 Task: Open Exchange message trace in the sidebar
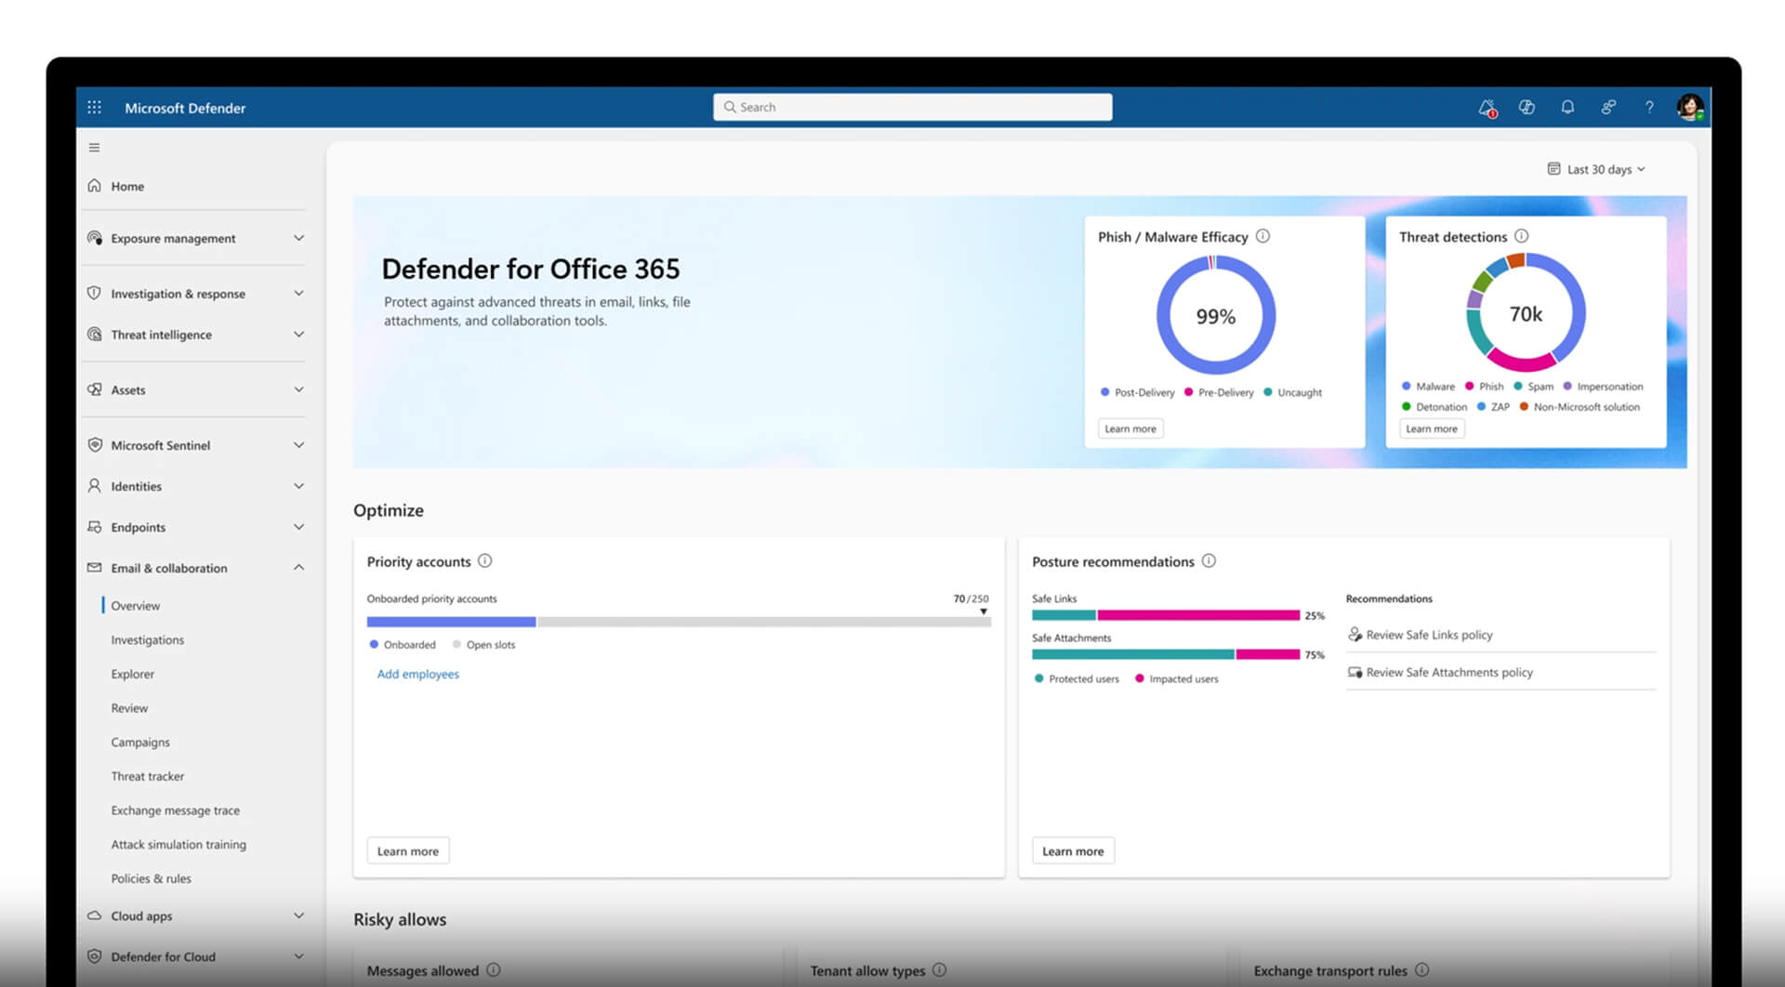(175, 810)
